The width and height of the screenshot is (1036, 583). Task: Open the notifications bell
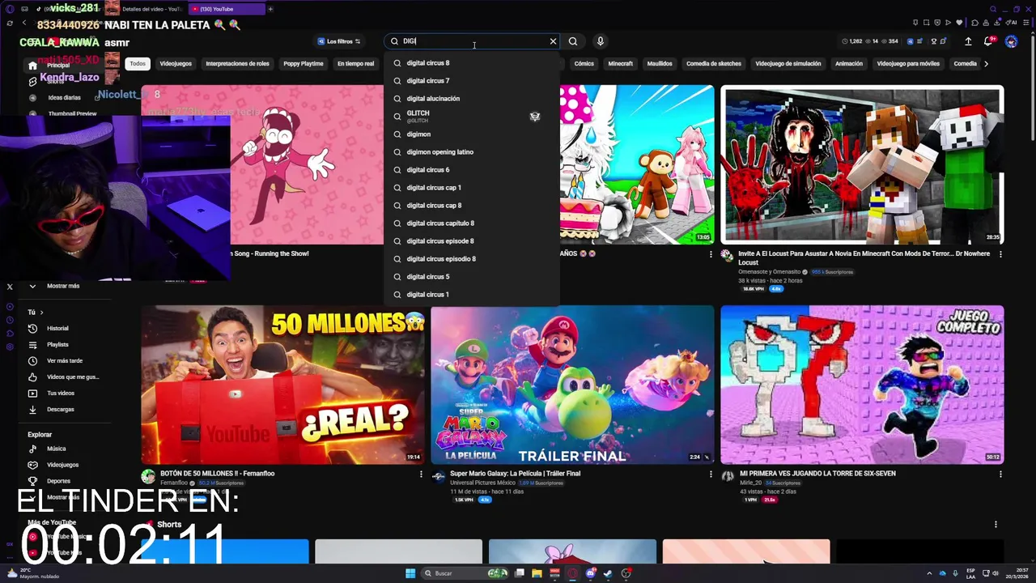[988, 41]
